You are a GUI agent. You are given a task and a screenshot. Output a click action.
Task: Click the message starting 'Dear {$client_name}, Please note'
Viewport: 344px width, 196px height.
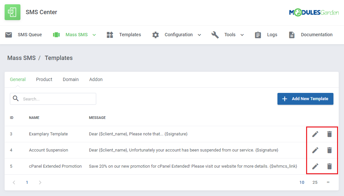point(138,134)
